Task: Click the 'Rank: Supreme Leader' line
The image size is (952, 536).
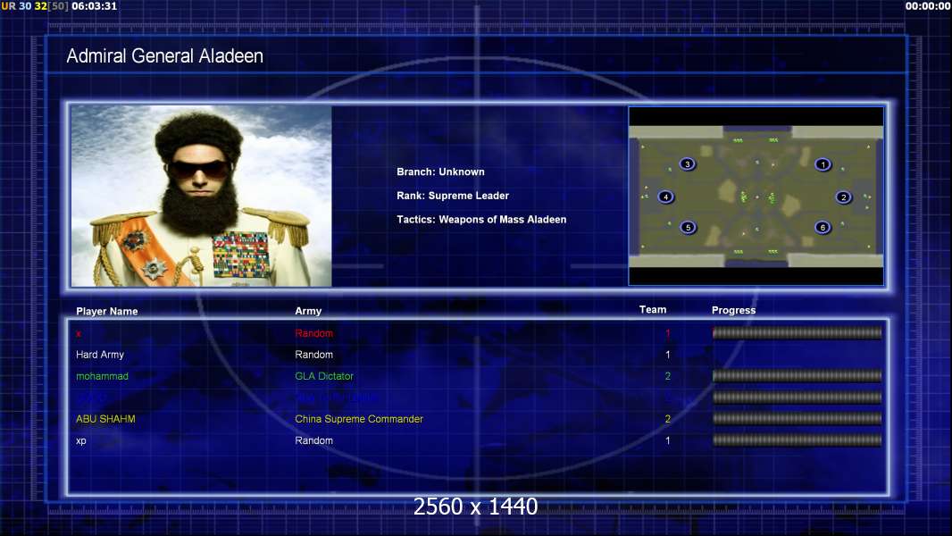Action: pyautogui.click(x=453, y=196)
